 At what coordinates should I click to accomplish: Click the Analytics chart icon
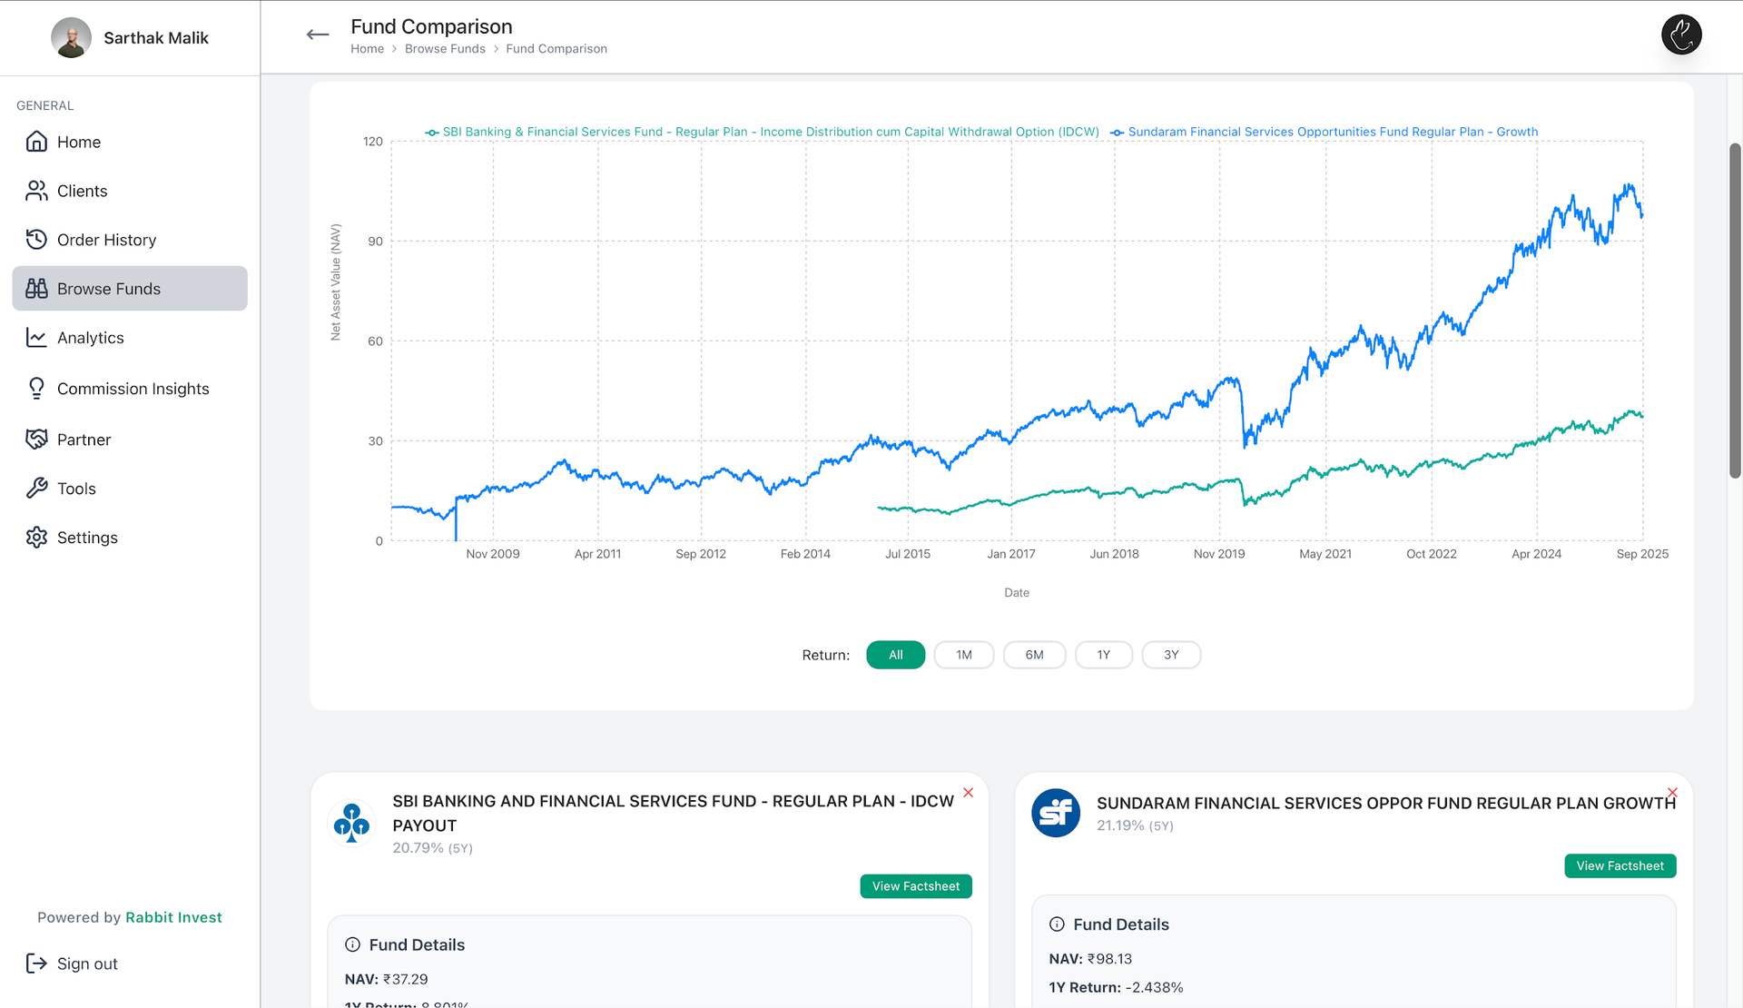point(36,337)
